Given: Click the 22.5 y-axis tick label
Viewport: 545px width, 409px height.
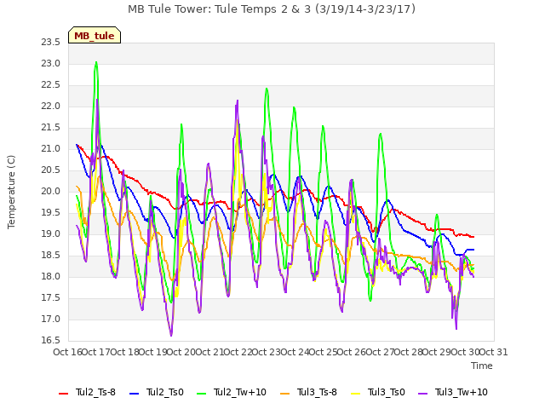Looking at the screenshot, I should coord(51,85).
